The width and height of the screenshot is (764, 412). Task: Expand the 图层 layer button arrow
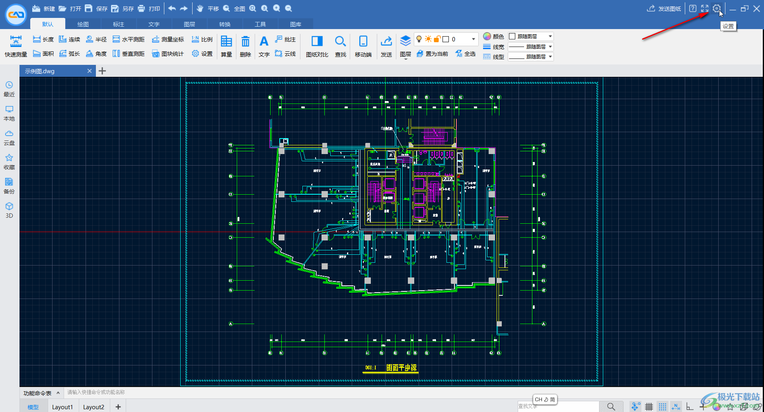[x=405, y=59]
